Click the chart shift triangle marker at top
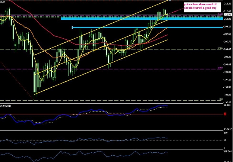The image size is (233, 162). click(x=170, y=1)
